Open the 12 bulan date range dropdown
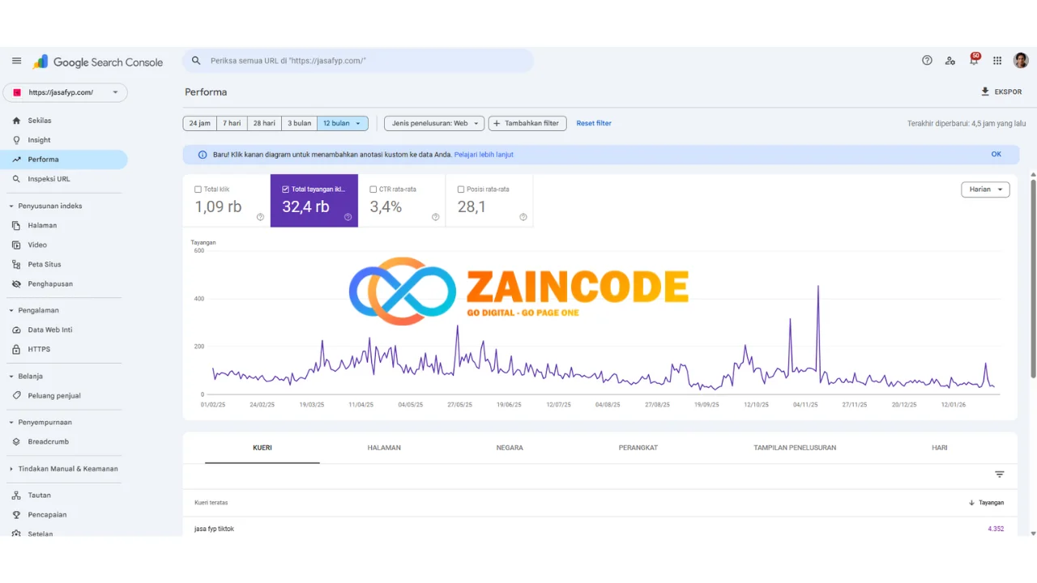The width and height of the screenshot is (1037, 583). (343, 123)
